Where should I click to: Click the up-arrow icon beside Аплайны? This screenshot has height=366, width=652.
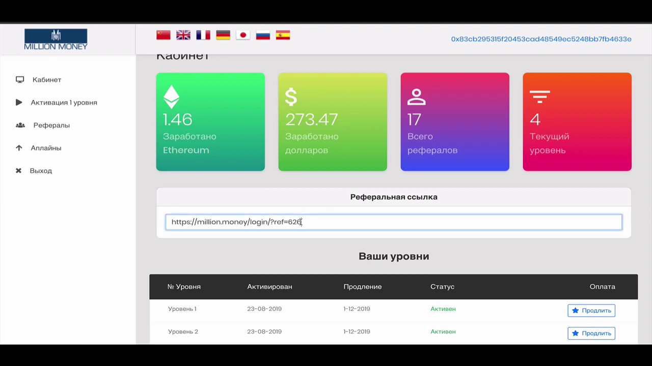tap(19, 148)
